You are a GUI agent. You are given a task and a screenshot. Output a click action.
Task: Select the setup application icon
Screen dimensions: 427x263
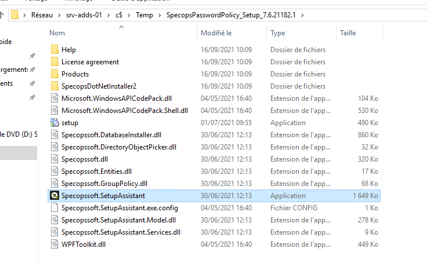click(x=55, y=123)
